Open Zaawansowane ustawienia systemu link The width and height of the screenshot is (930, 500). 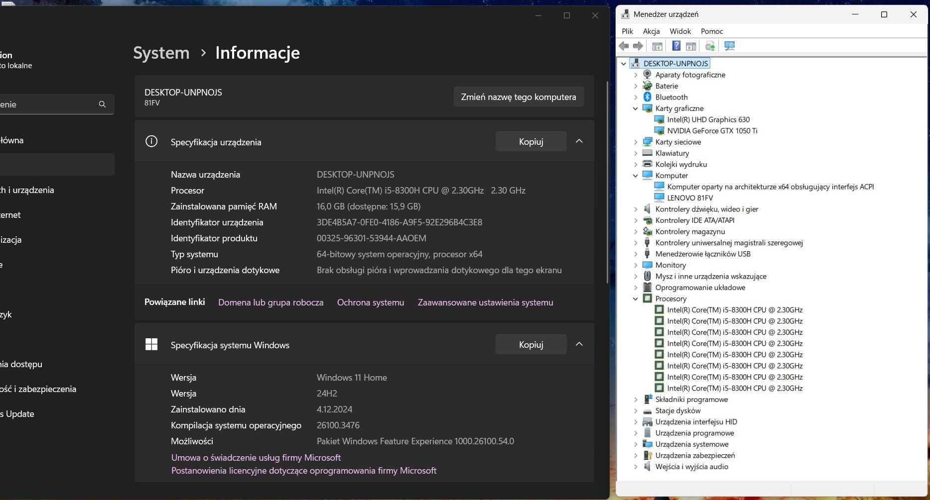click(485, 302)
